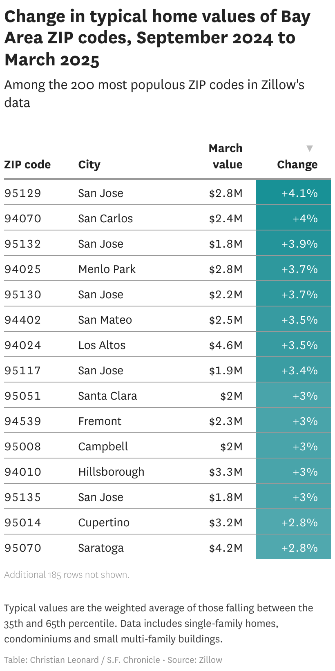Click Fremont ZIP 94539 cell
Viewport: 335px width, 671px height.
pyautogui.click(x=23, y=421)
